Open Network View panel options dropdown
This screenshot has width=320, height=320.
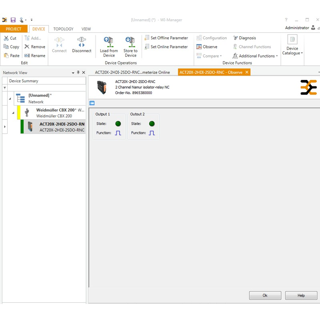point(73,73)
